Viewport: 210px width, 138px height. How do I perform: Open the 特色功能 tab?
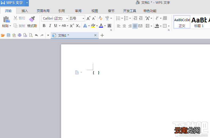[x=150, y=11]
